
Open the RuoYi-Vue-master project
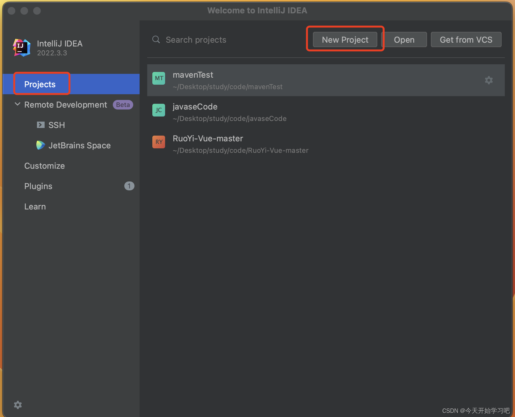[326, 144]
